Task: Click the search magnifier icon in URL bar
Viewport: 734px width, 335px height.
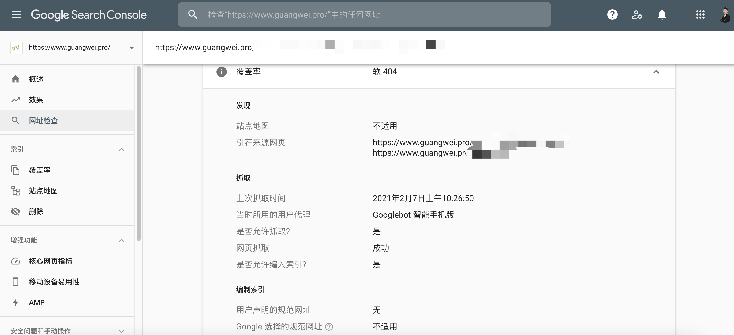Action: tap(193, 14)
